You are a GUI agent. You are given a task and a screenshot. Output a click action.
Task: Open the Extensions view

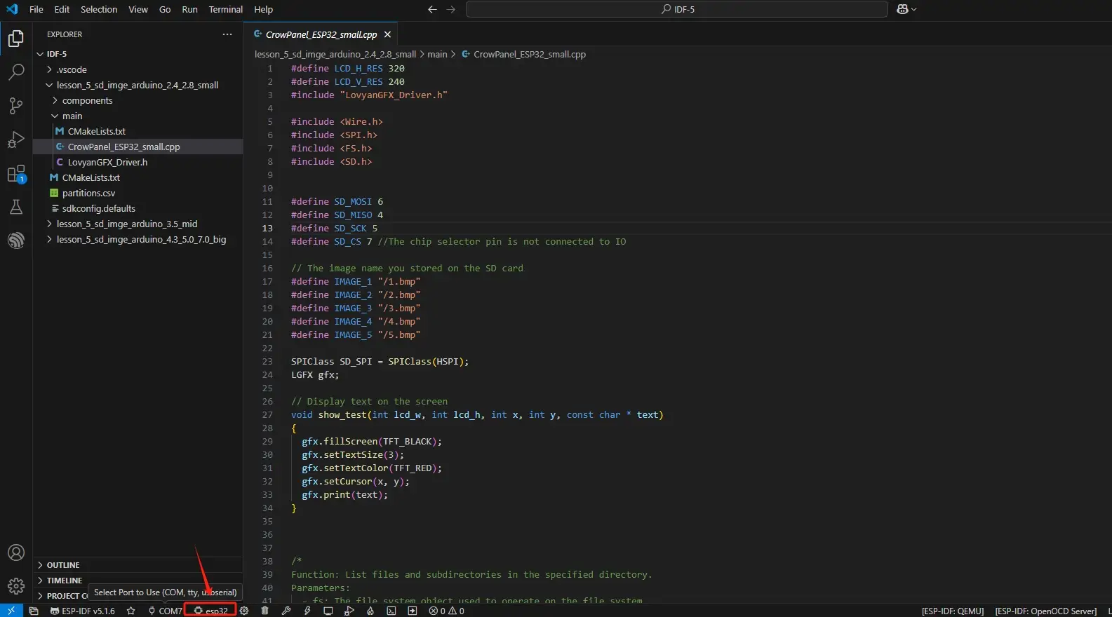coord(15,174)
